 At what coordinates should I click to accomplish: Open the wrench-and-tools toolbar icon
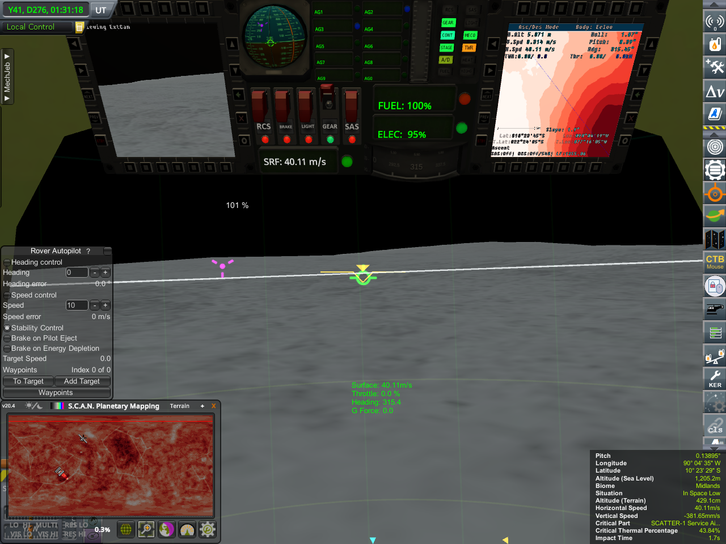[715, 67]
